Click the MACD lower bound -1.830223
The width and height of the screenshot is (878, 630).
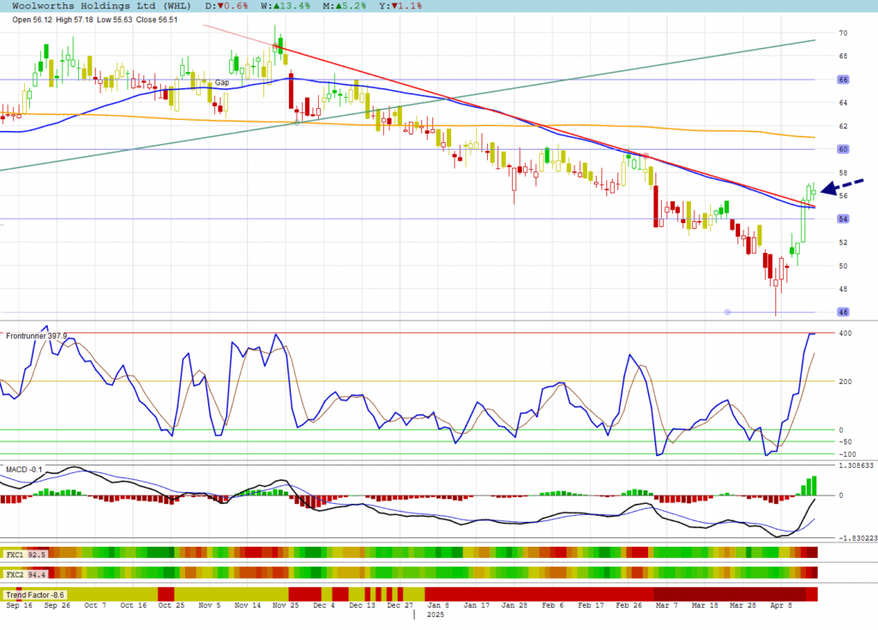857,538
